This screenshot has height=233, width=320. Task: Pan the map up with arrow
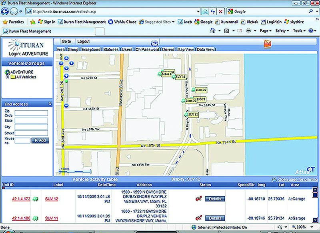tap(66, 58)
